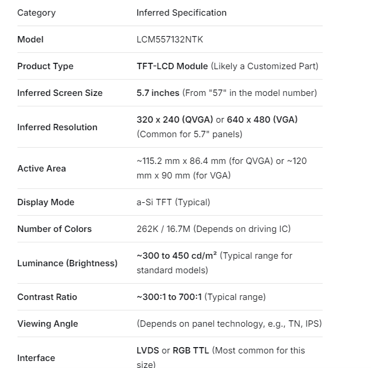Click the "Luminance (Brightness)" row label

pos(67,263)
